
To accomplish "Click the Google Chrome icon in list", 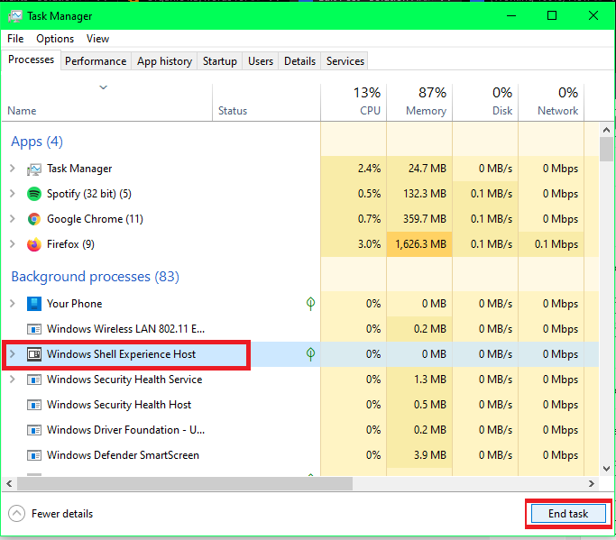I will [34, 219].
